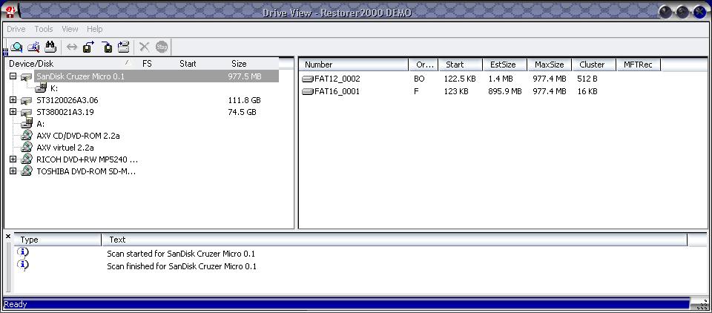Close the log panel with the small x
This screenshot has height=313, width=712.
[x=7, y=236]
